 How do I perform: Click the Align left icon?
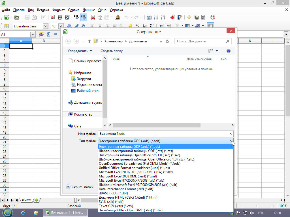click(x=93, y=26)
